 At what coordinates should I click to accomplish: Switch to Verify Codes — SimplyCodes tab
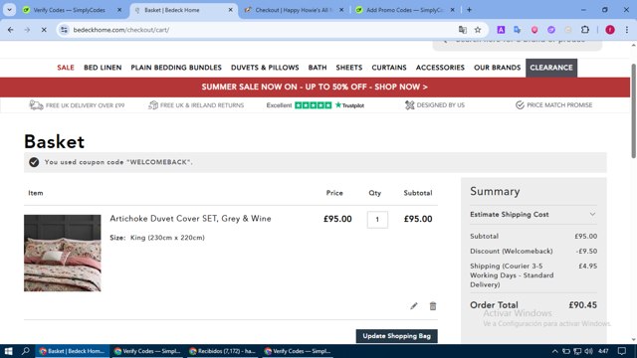click(x=69, y=10)
